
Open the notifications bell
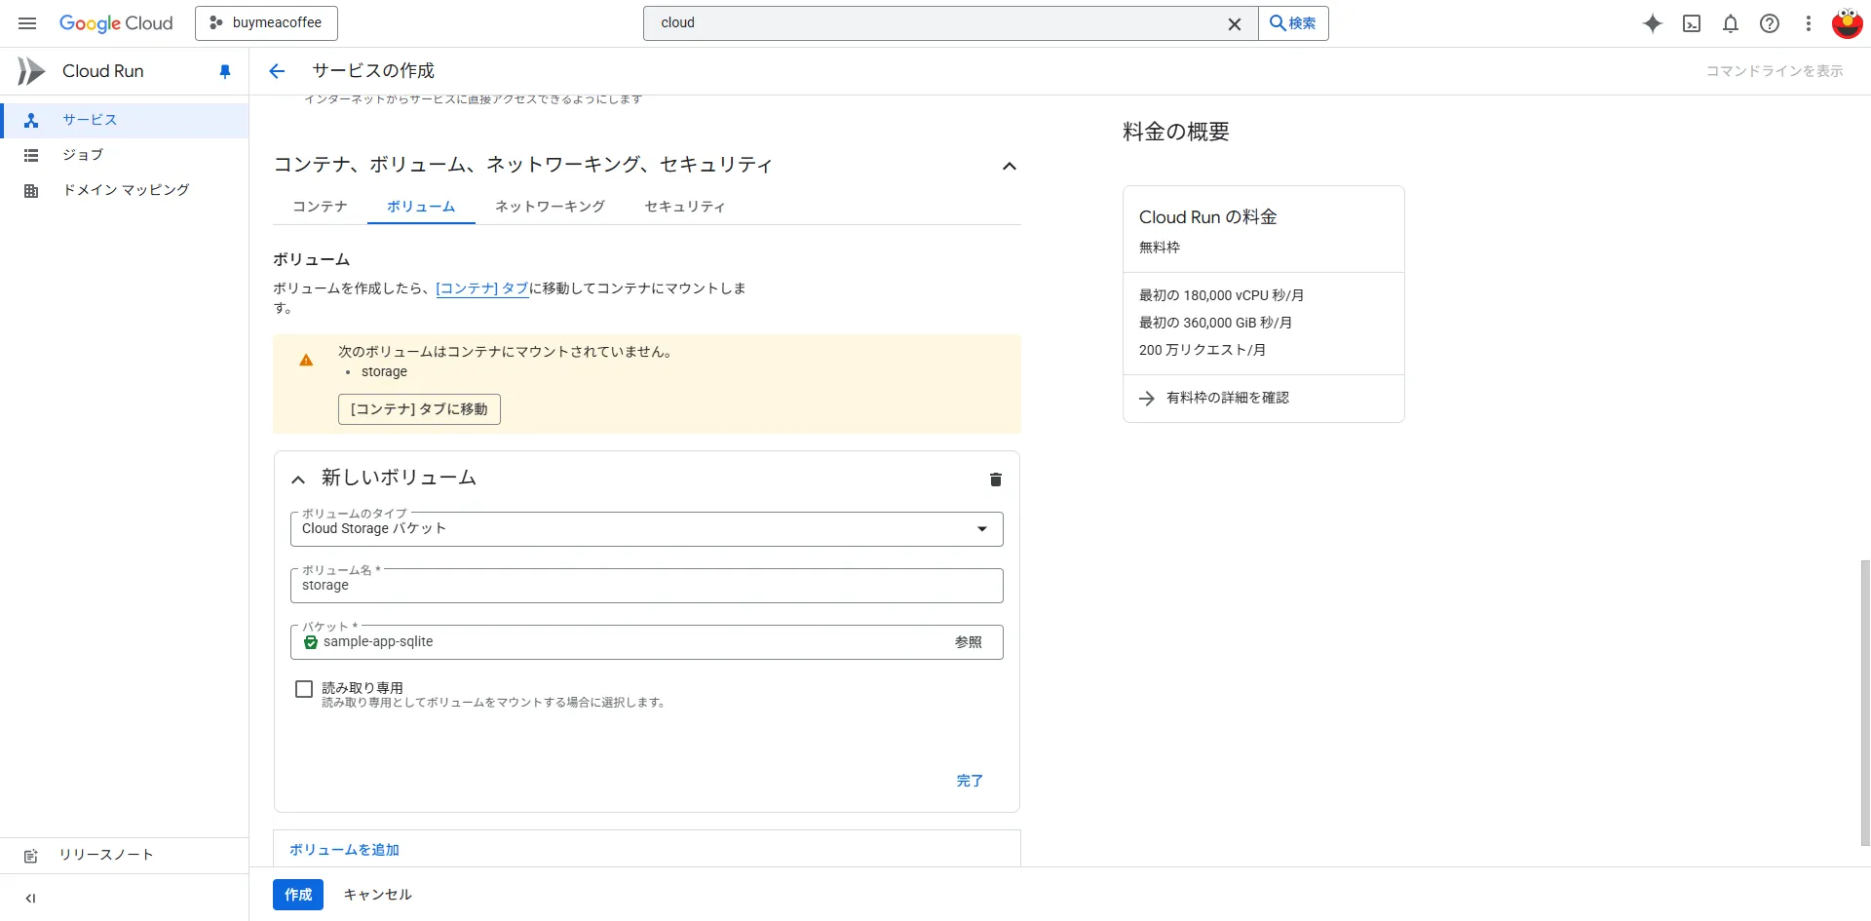tap(1731, 23)
